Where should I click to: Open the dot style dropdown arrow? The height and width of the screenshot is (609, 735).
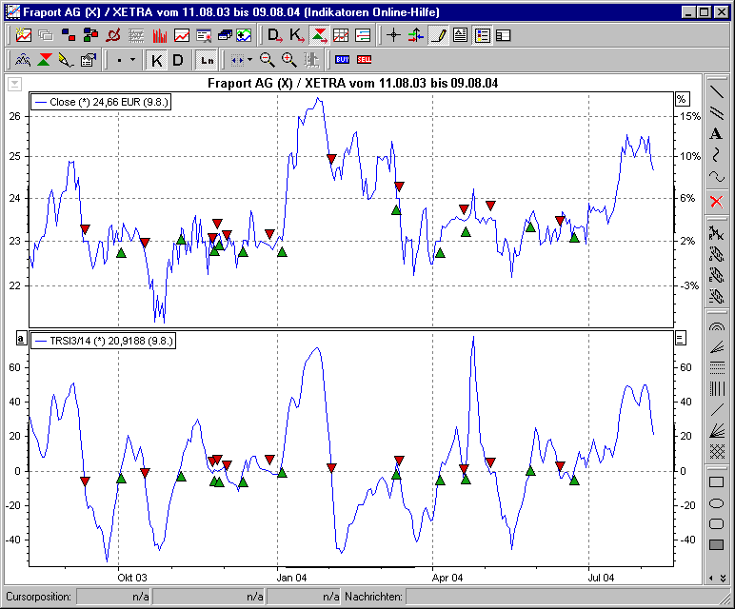131,60
